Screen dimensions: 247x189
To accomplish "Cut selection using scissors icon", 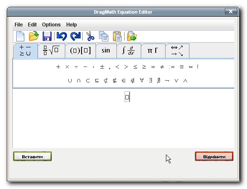I will pos(90,36).
